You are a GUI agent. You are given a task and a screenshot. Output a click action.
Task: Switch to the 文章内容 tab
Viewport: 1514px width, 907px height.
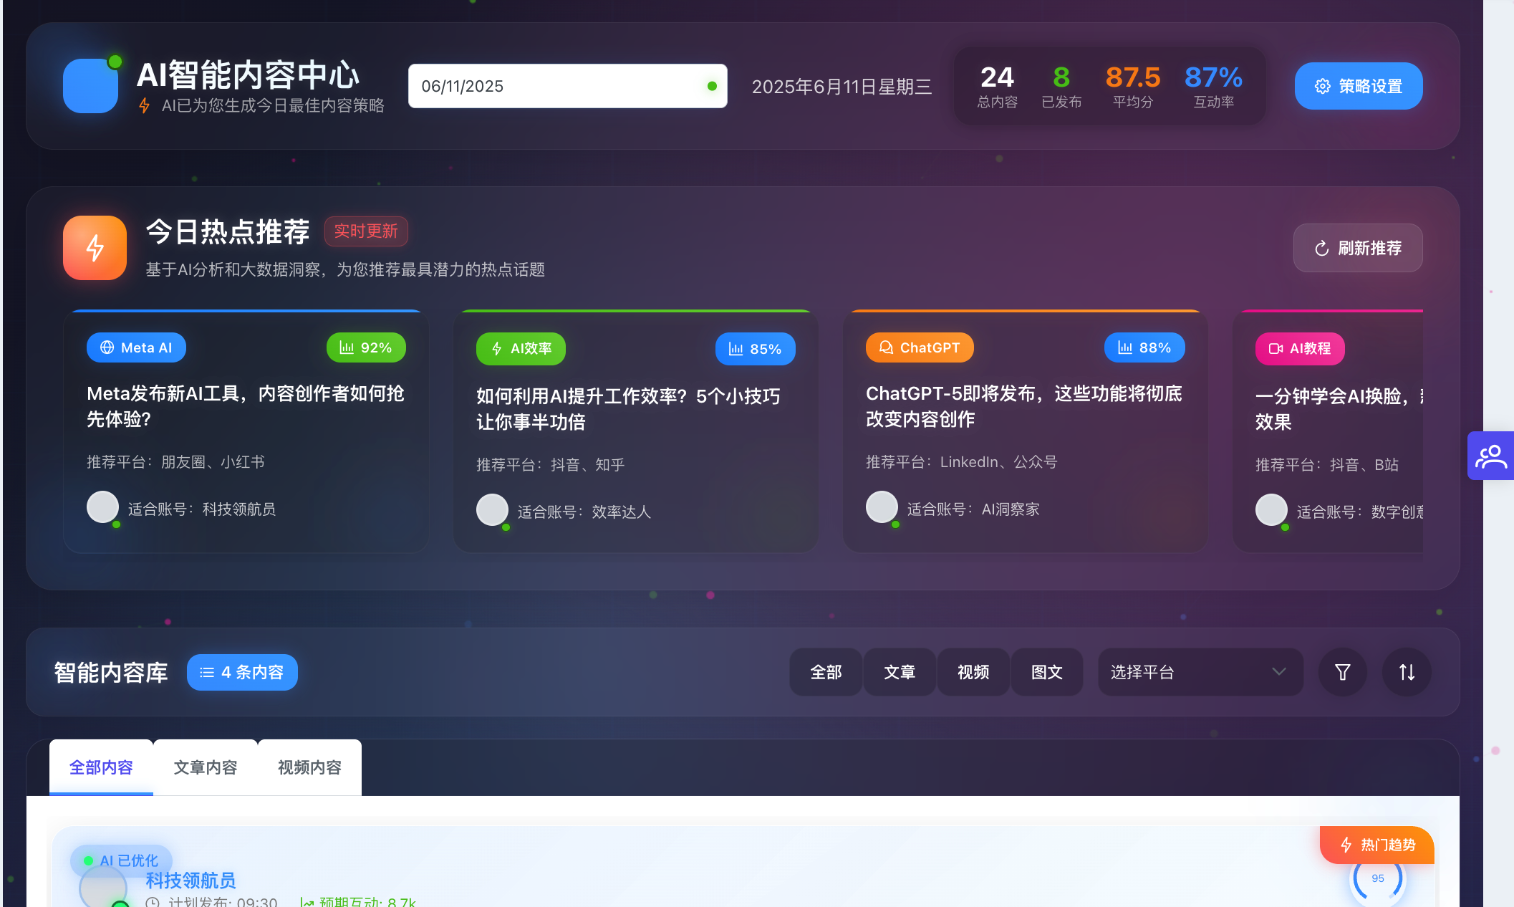tap(206, 767)
